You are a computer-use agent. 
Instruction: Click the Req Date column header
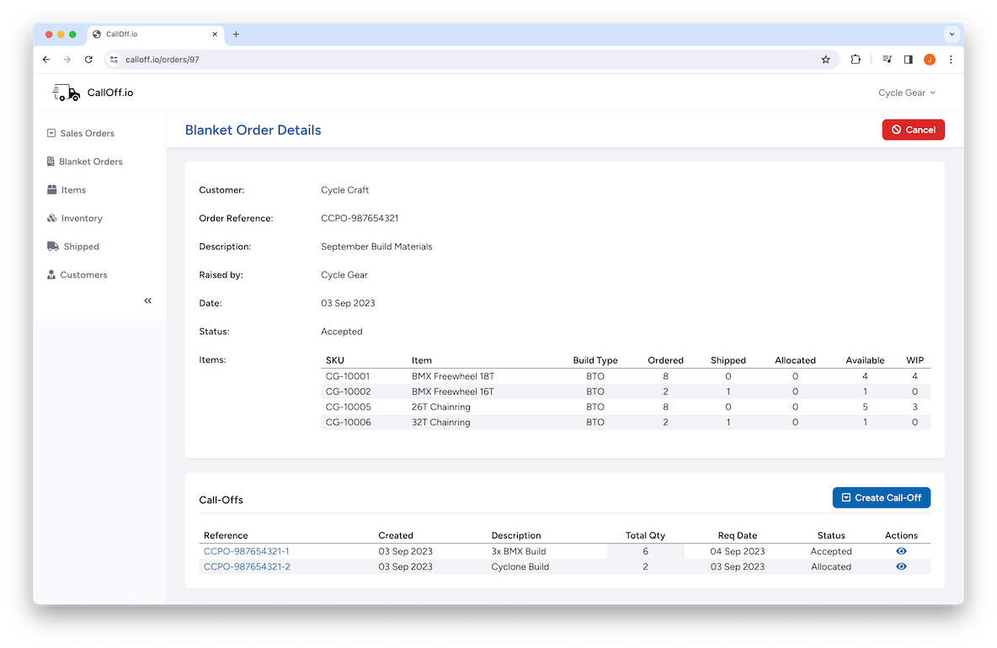coord(738,535)
